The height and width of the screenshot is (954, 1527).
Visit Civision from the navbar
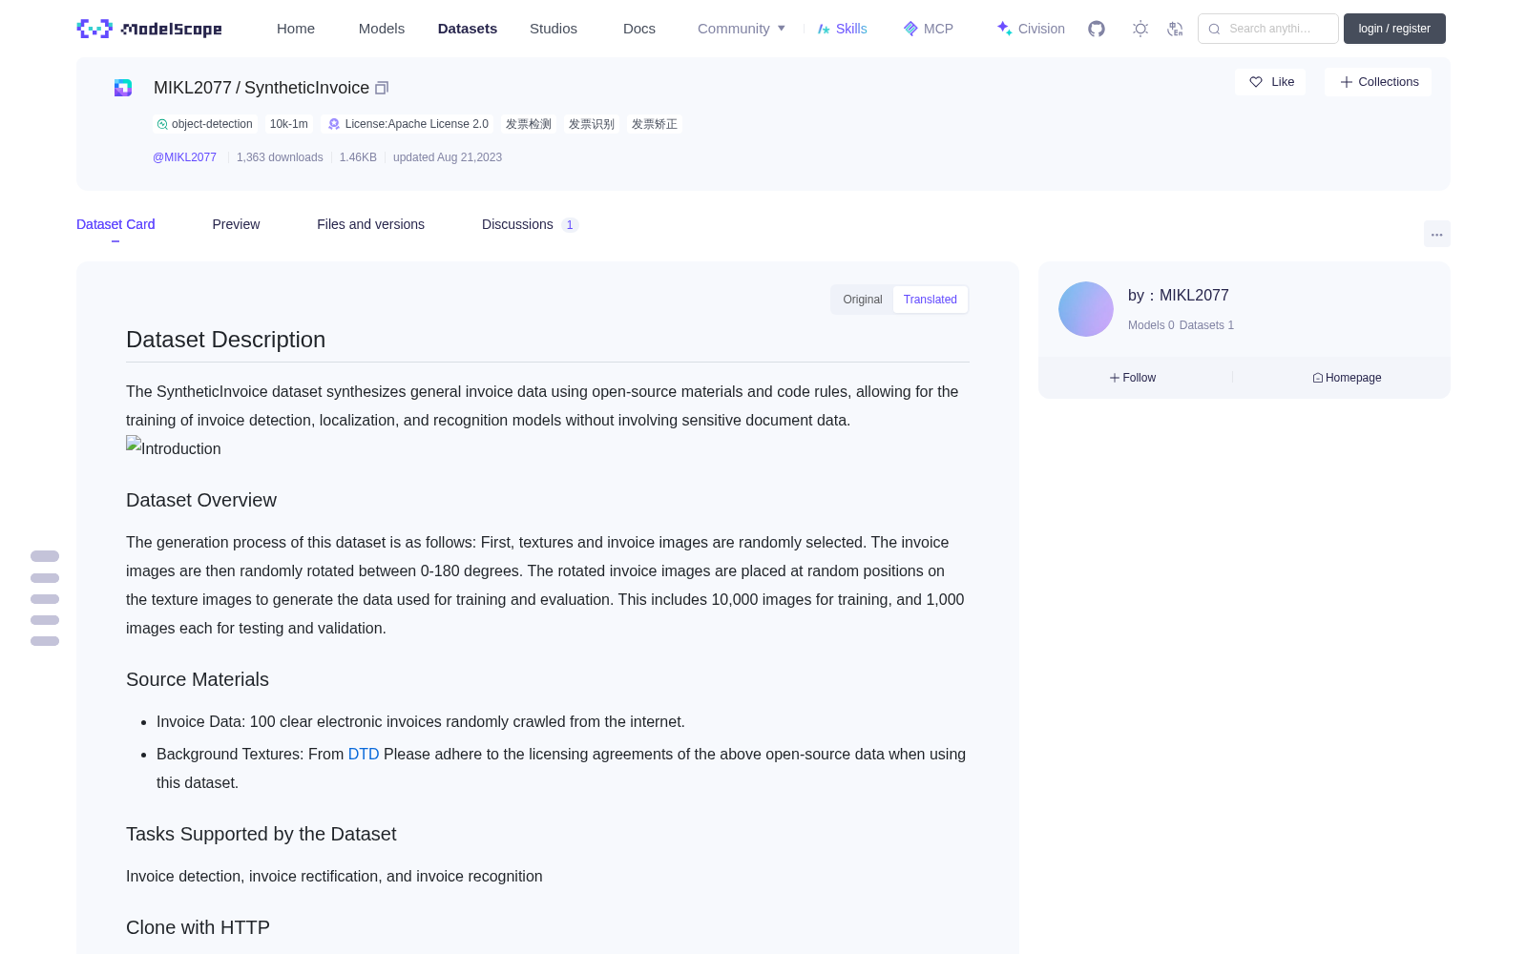click(x=1031, y=29)
